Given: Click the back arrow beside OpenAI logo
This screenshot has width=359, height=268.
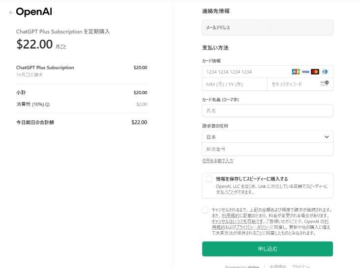Looking at the screenshot, I should 11,12.
